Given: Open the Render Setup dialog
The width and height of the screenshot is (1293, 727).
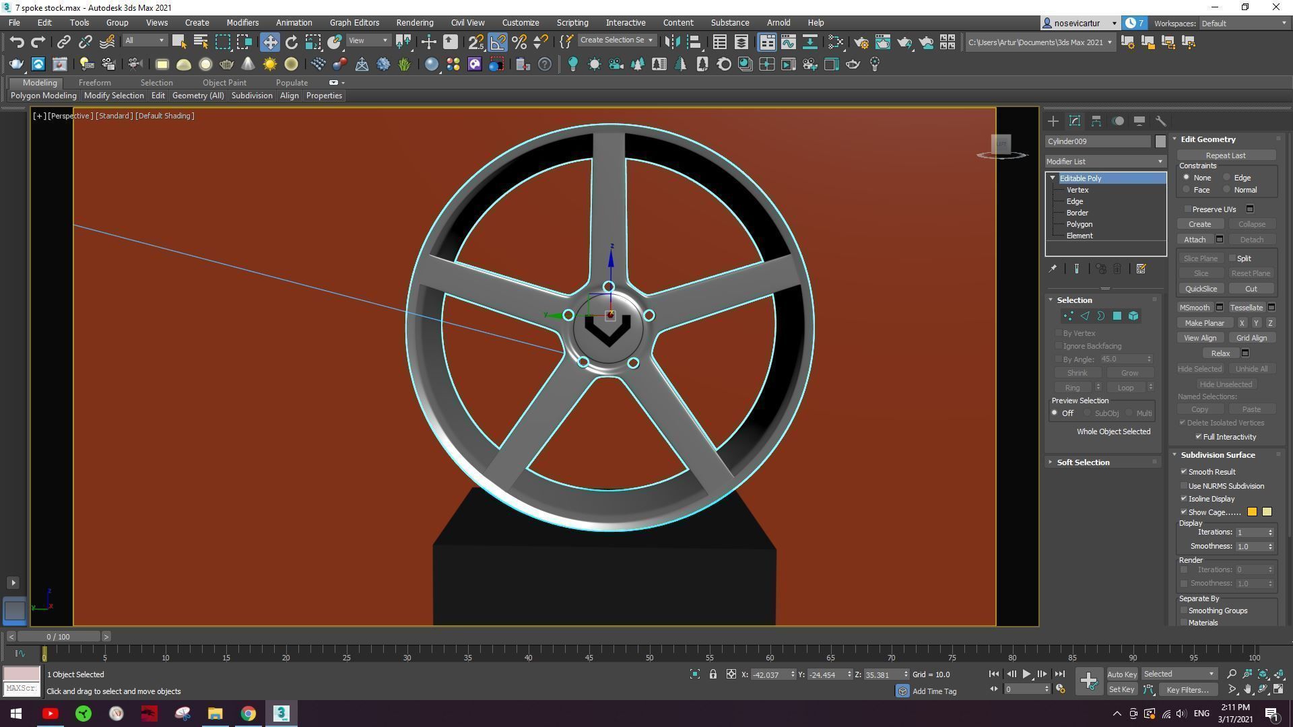Looking at the screenshot, I should click(x=861, y=42).
